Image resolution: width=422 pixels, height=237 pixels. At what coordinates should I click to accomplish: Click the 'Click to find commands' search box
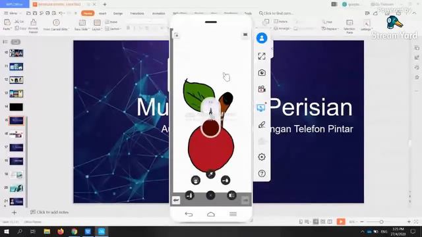click(277, 13)
